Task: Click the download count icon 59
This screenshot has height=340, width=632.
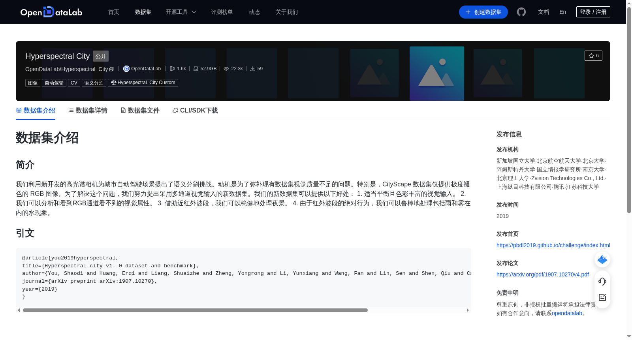Action: 253,69
